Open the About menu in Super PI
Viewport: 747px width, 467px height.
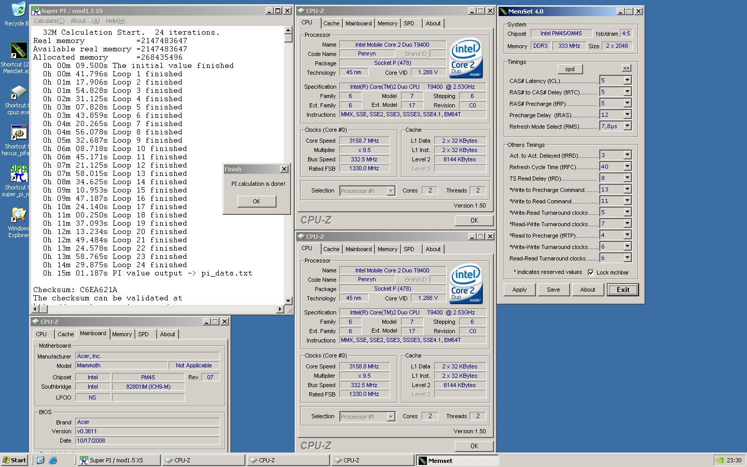85,21
